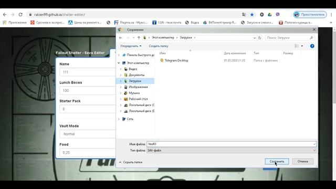Image resolution: width=336 pixels, height=189 pixels.
Task: Sort by the Размер column header
Action: 288,53
